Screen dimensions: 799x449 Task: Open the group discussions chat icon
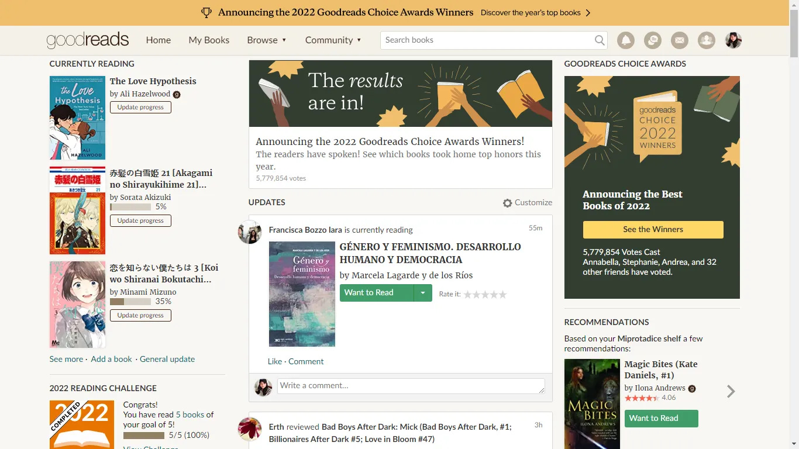pos(653,40)
